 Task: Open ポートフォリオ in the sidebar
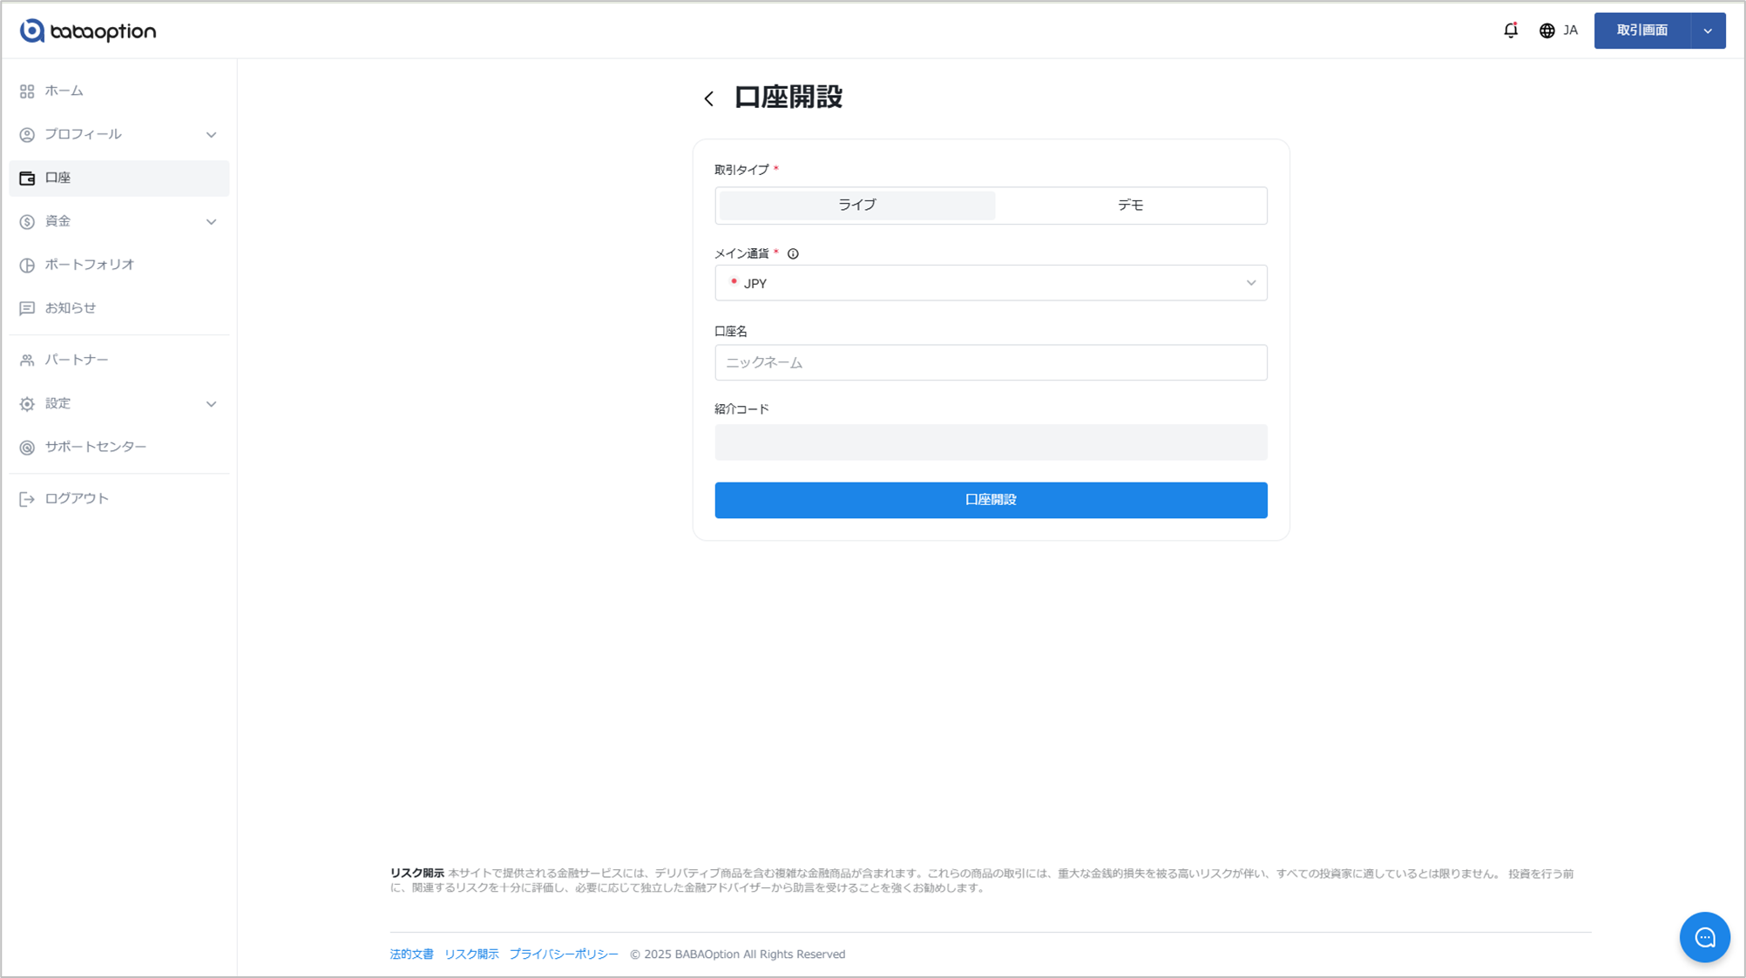point(89,265)
